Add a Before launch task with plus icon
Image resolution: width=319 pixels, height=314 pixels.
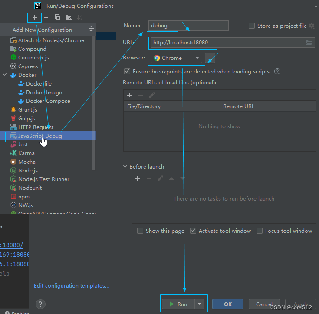coord(138,178)
